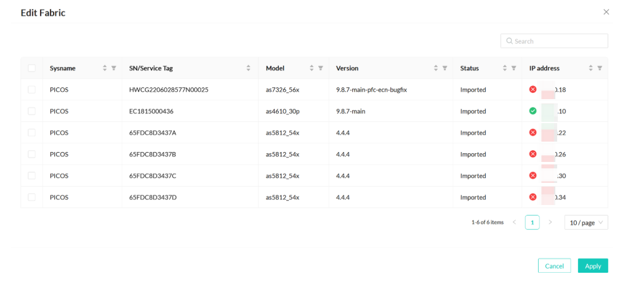Viewport: 644px width, 282px height.
Task: Select checkbox for device 65FDC8D3437A
Action: 31,133
